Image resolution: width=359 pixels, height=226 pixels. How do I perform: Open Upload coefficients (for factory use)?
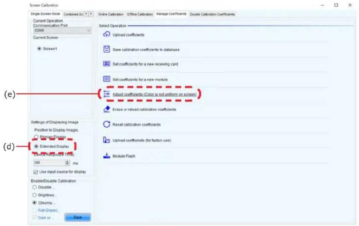coord(142,140)
